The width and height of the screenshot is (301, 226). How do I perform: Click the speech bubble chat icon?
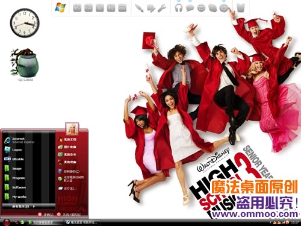pos(190,8)
